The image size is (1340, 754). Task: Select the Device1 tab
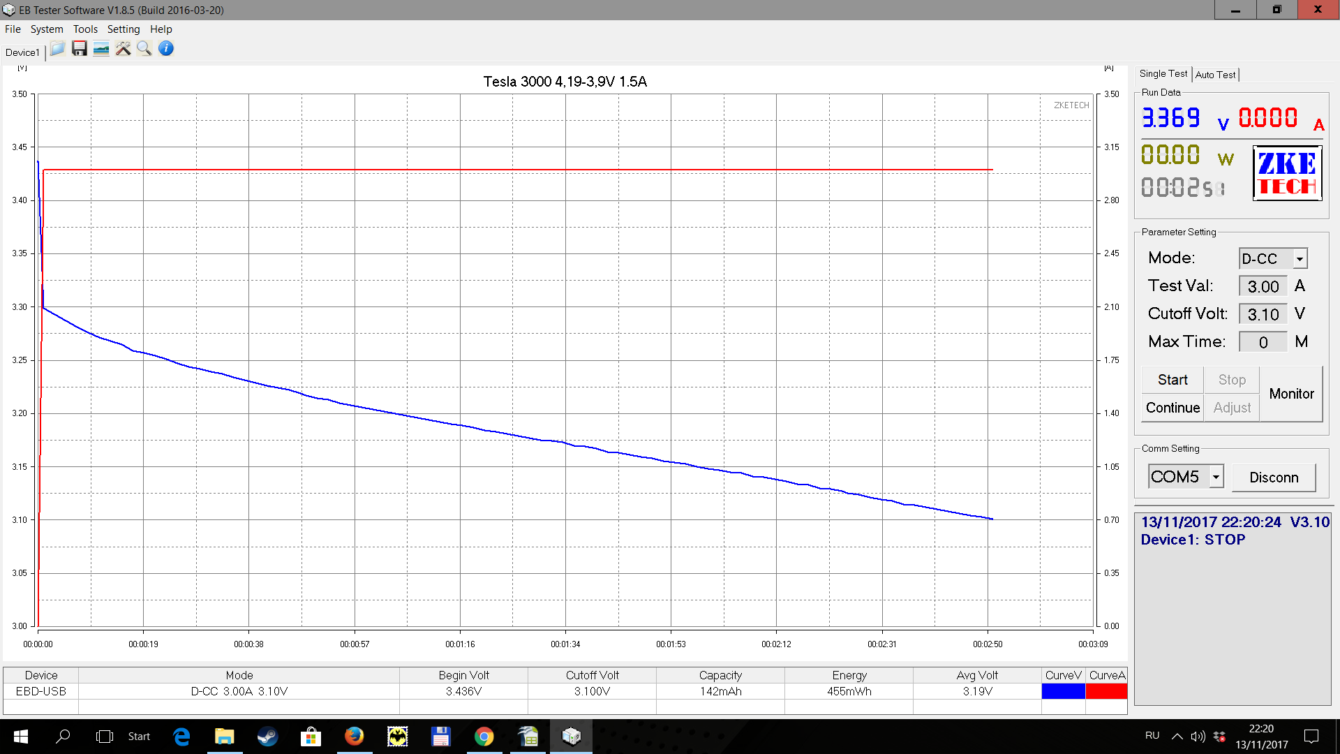pos(22,52)
